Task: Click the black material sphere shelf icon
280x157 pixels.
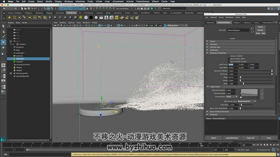Action: click(x=91, y=17)
